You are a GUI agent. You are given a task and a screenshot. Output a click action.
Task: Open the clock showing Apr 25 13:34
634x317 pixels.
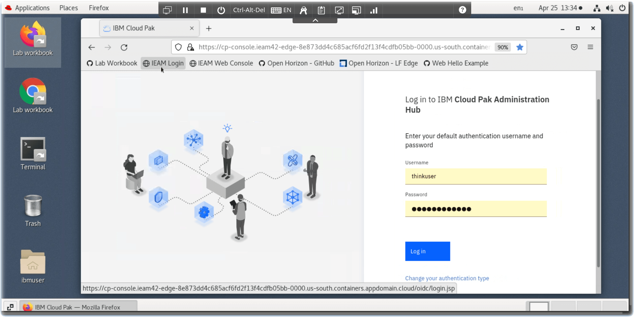[560, 8]
